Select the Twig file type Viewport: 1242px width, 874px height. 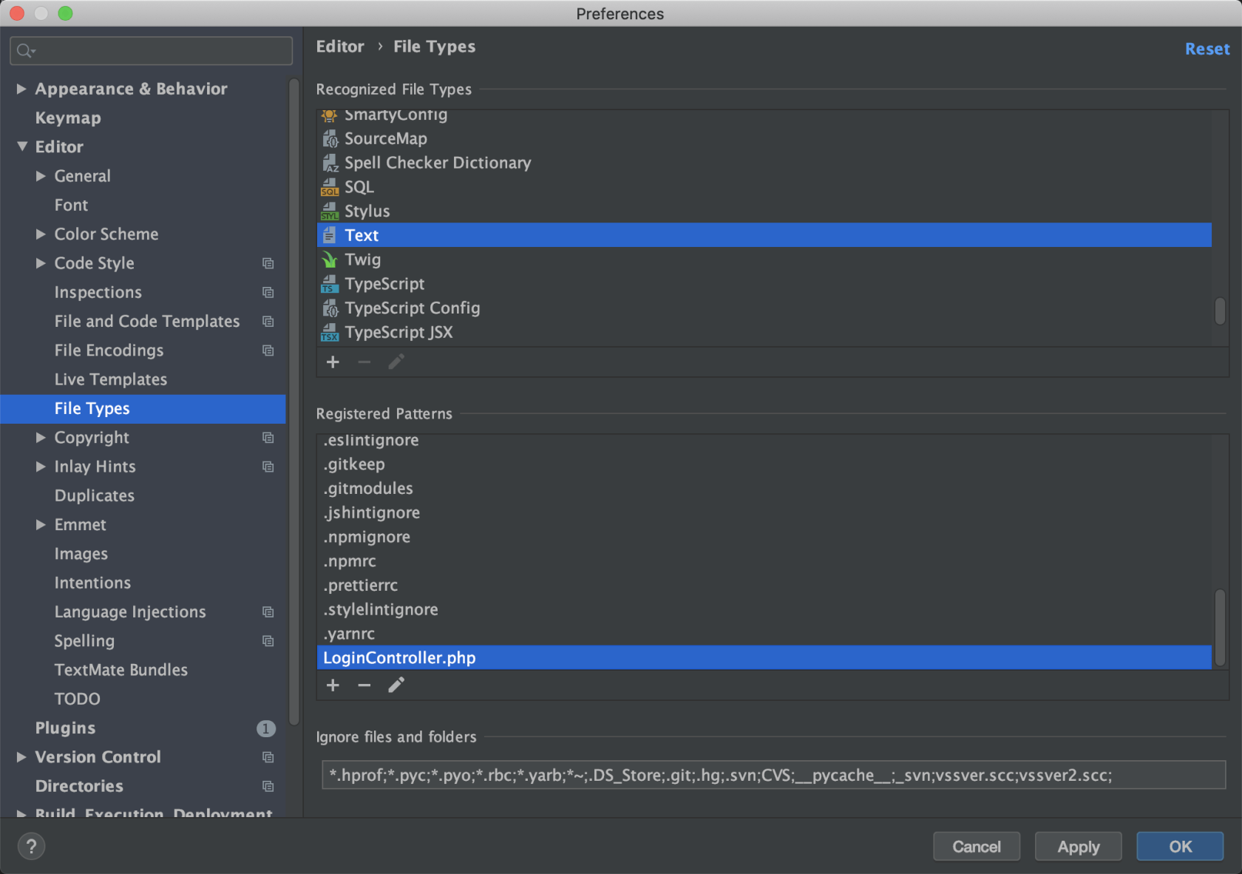tap(363, 259)
